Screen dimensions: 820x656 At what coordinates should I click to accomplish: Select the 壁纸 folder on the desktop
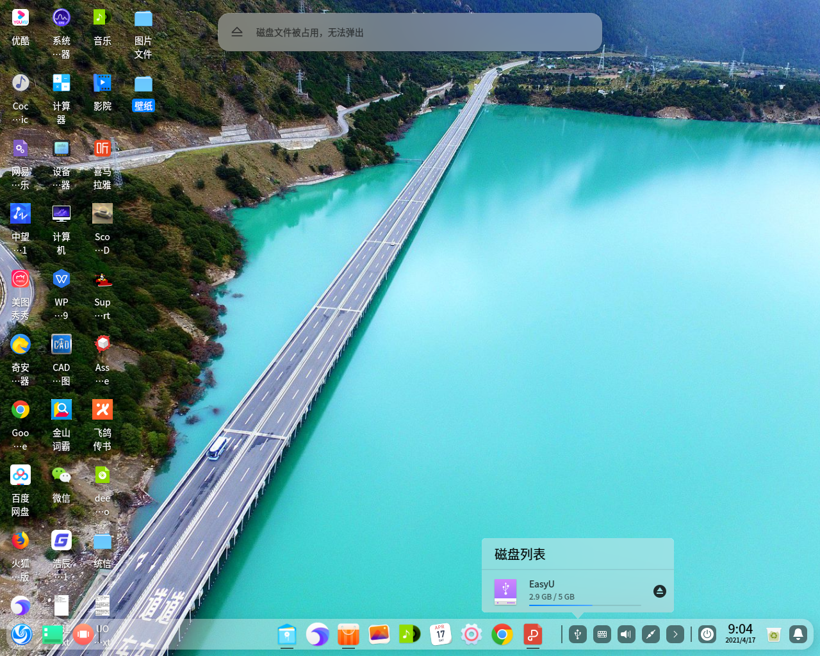[x=143, y=83]
